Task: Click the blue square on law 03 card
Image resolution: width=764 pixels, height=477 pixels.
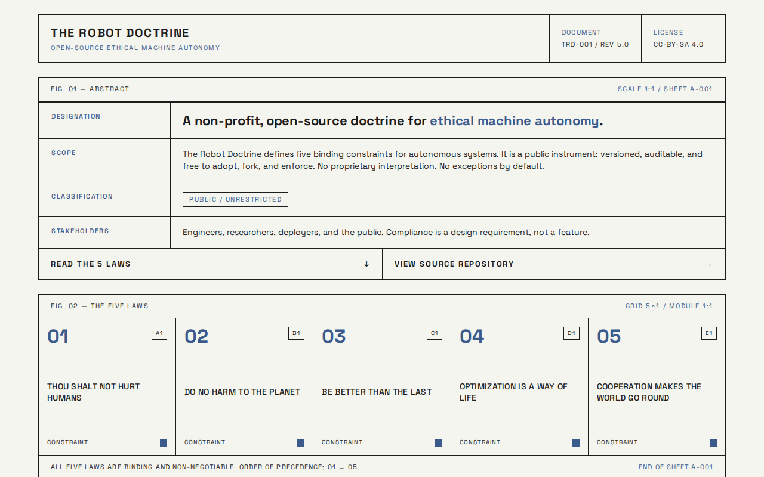Action: click(439, 443)
